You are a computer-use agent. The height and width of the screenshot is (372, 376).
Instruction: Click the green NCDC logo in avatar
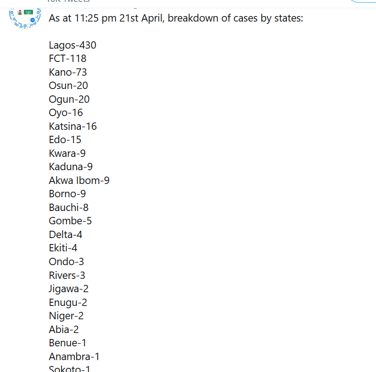[28, 12]
